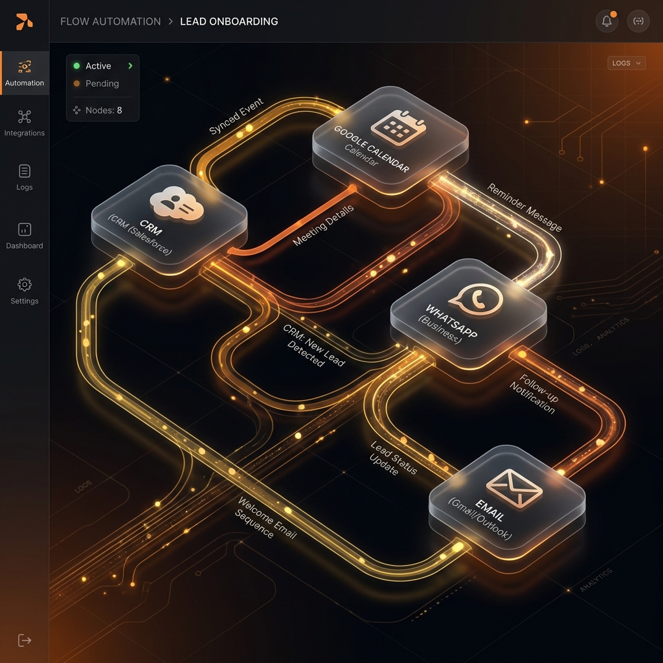Click the Settings gear icon
663x663 pixels.
25,284
